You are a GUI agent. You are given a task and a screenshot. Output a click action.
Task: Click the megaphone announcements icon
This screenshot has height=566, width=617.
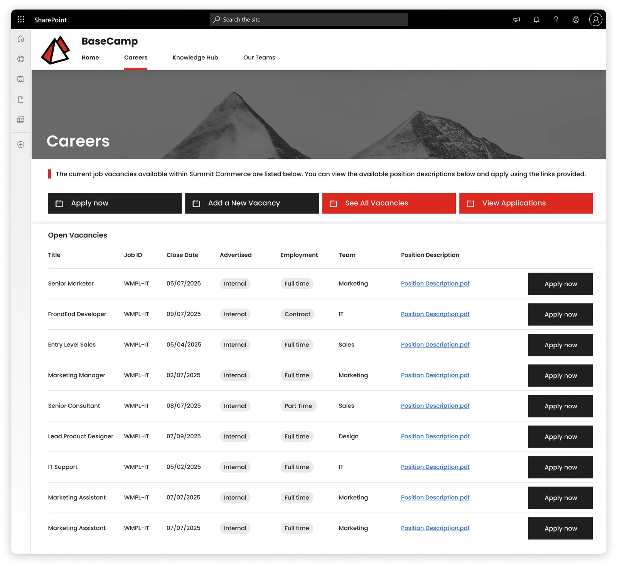point(516,20)
